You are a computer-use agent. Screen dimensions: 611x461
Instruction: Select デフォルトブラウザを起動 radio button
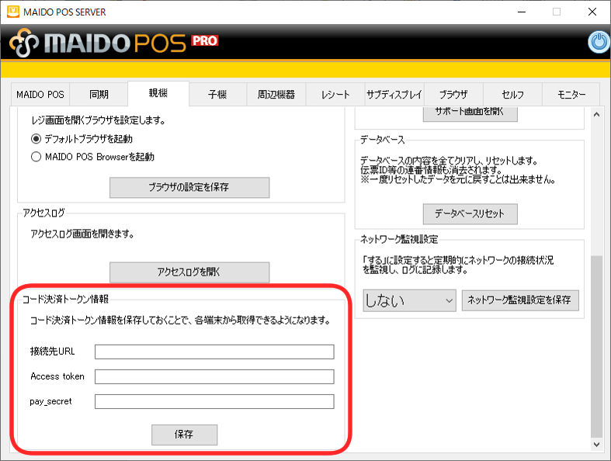tap(36, 139)
